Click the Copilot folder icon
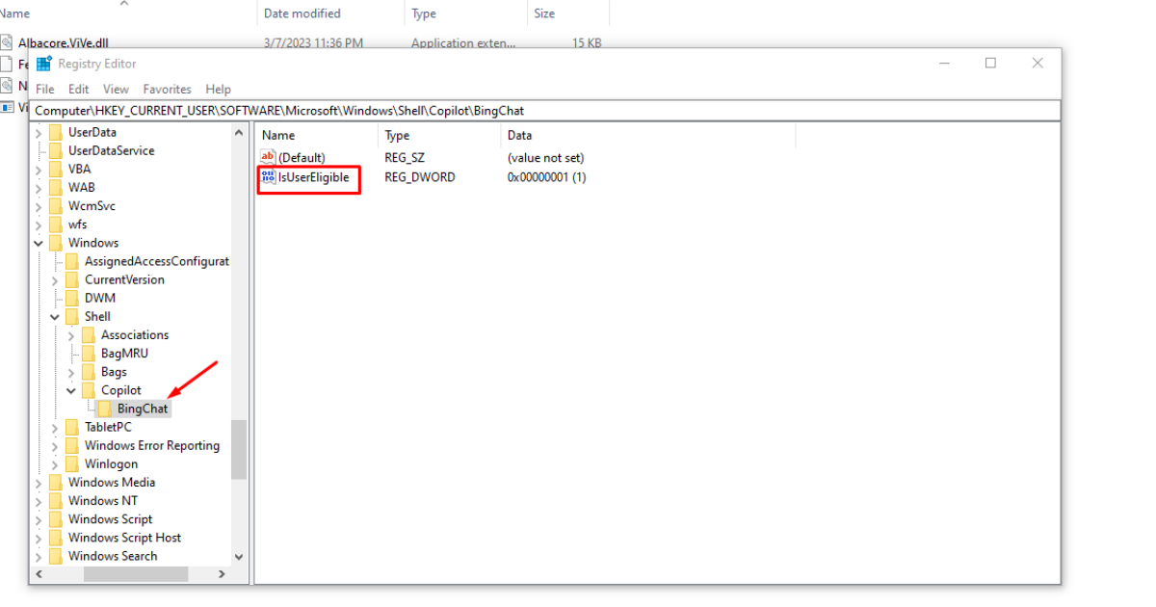Viewport: 1156px width, 607px height. tap(89, 390)
